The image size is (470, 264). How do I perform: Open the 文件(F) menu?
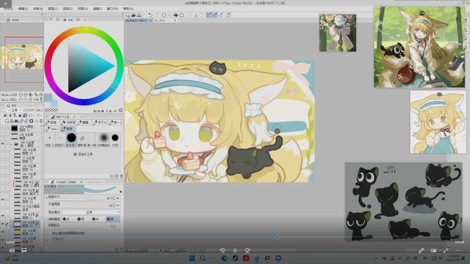tap(8, 9)
